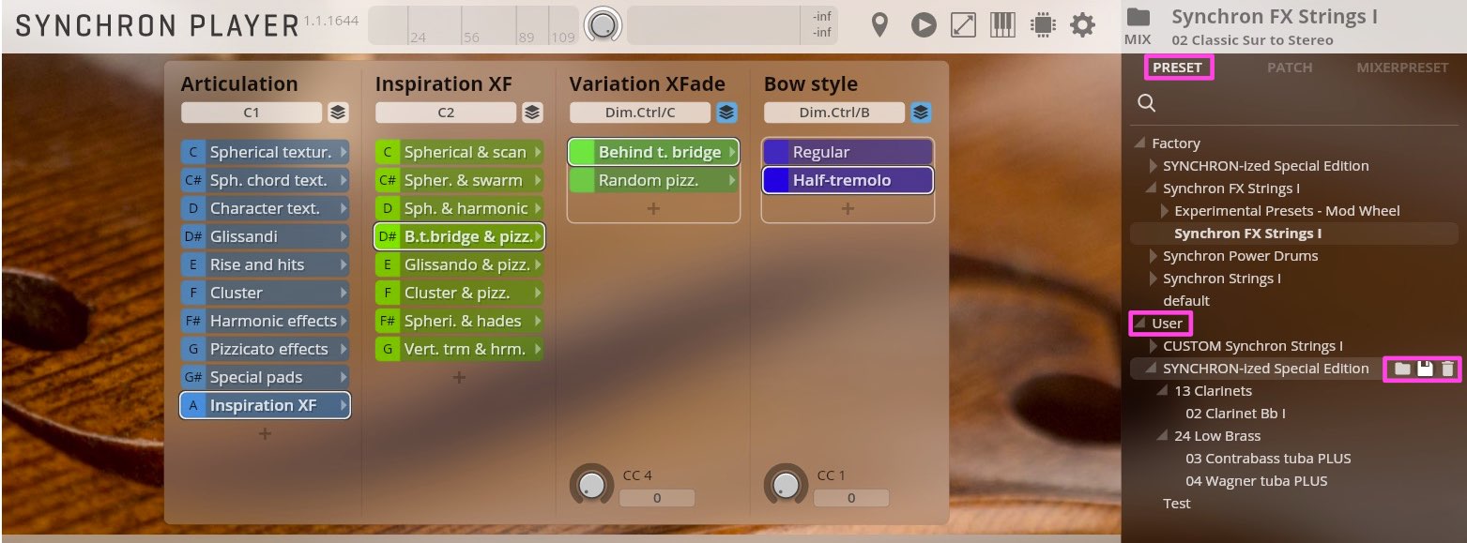The width and height of the screenshot is (1467, 543).
Task: Click trash icon on user preset row
Action: click(x=1447, y=369)
